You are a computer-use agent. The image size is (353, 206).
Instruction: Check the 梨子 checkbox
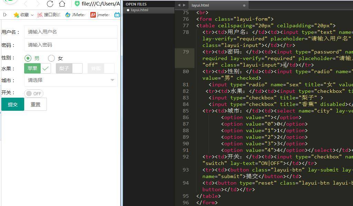click(69, 68)
